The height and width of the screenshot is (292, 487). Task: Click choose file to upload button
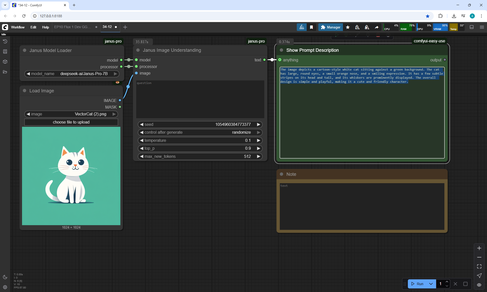coord(71,122)
